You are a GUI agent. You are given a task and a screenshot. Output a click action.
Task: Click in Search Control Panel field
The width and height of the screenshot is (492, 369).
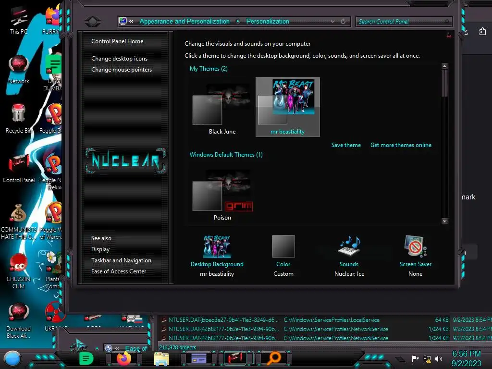[x=404, y=21]
